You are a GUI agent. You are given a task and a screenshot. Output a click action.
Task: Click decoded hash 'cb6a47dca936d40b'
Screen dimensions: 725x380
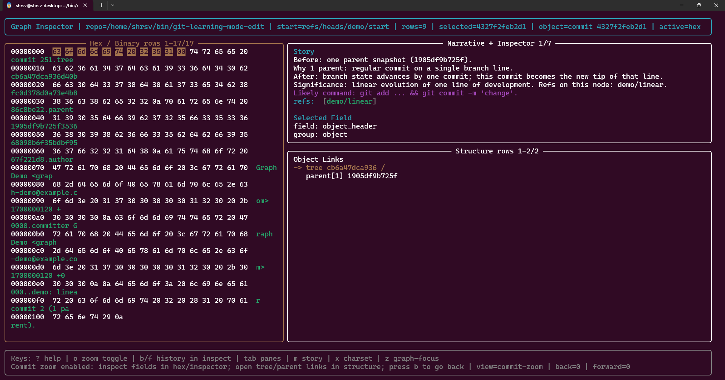pos(44,77)
